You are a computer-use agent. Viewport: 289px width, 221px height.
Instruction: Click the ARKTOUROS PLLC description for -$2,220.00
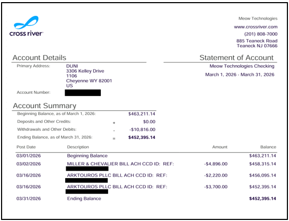tap(117, 175)
